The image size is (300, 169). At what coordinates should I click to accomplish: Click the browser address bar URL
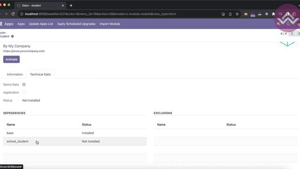click(x=100, y=14)
